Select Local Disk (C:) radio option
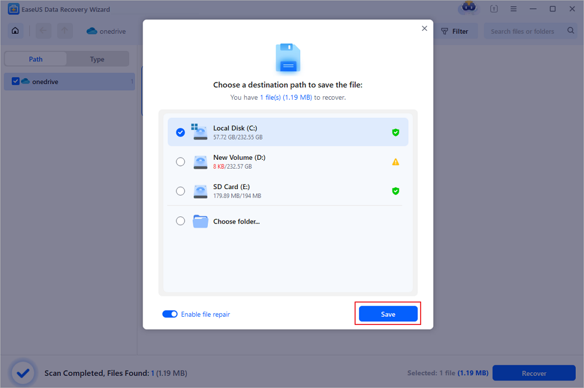 [x=180, y=132]
